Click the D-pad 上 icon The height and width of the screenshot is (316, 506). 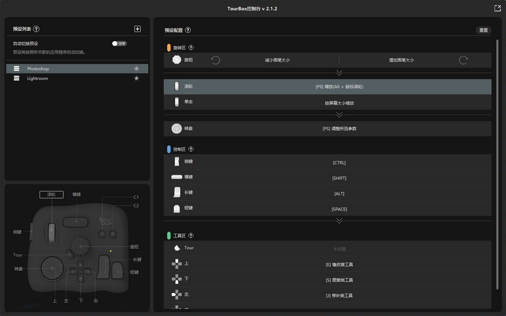(177, 264)
